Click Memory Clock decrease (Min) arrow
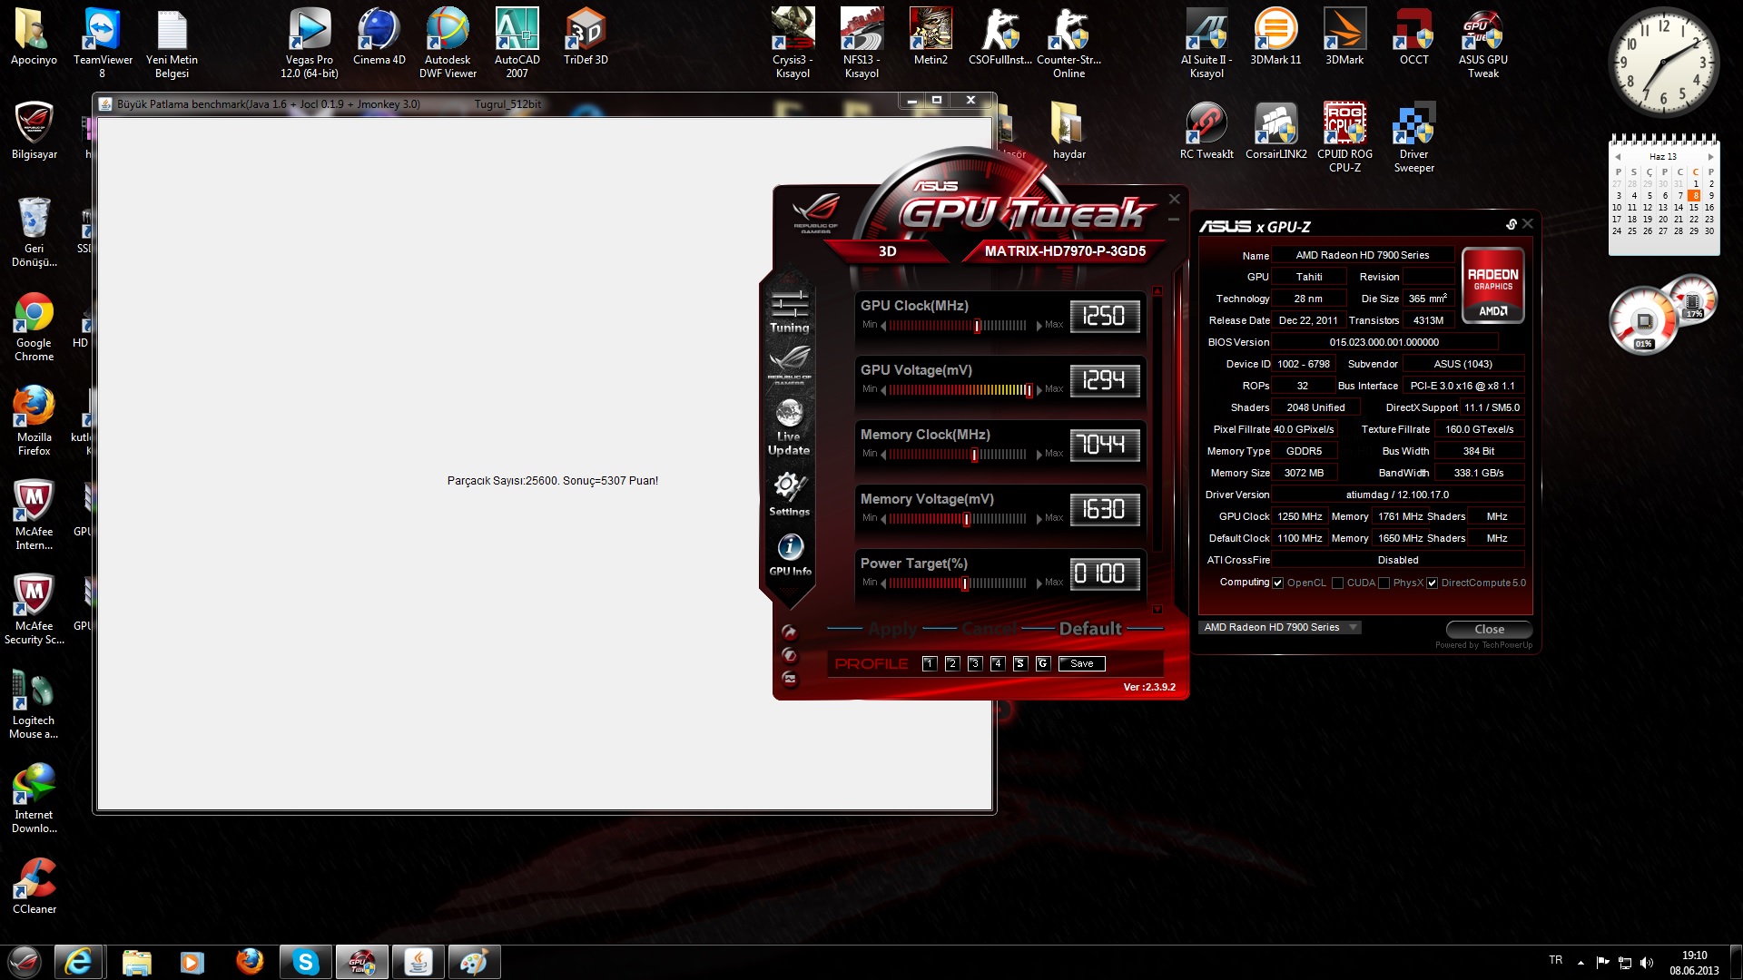1743x980 pixels. [x=883, y=455]
